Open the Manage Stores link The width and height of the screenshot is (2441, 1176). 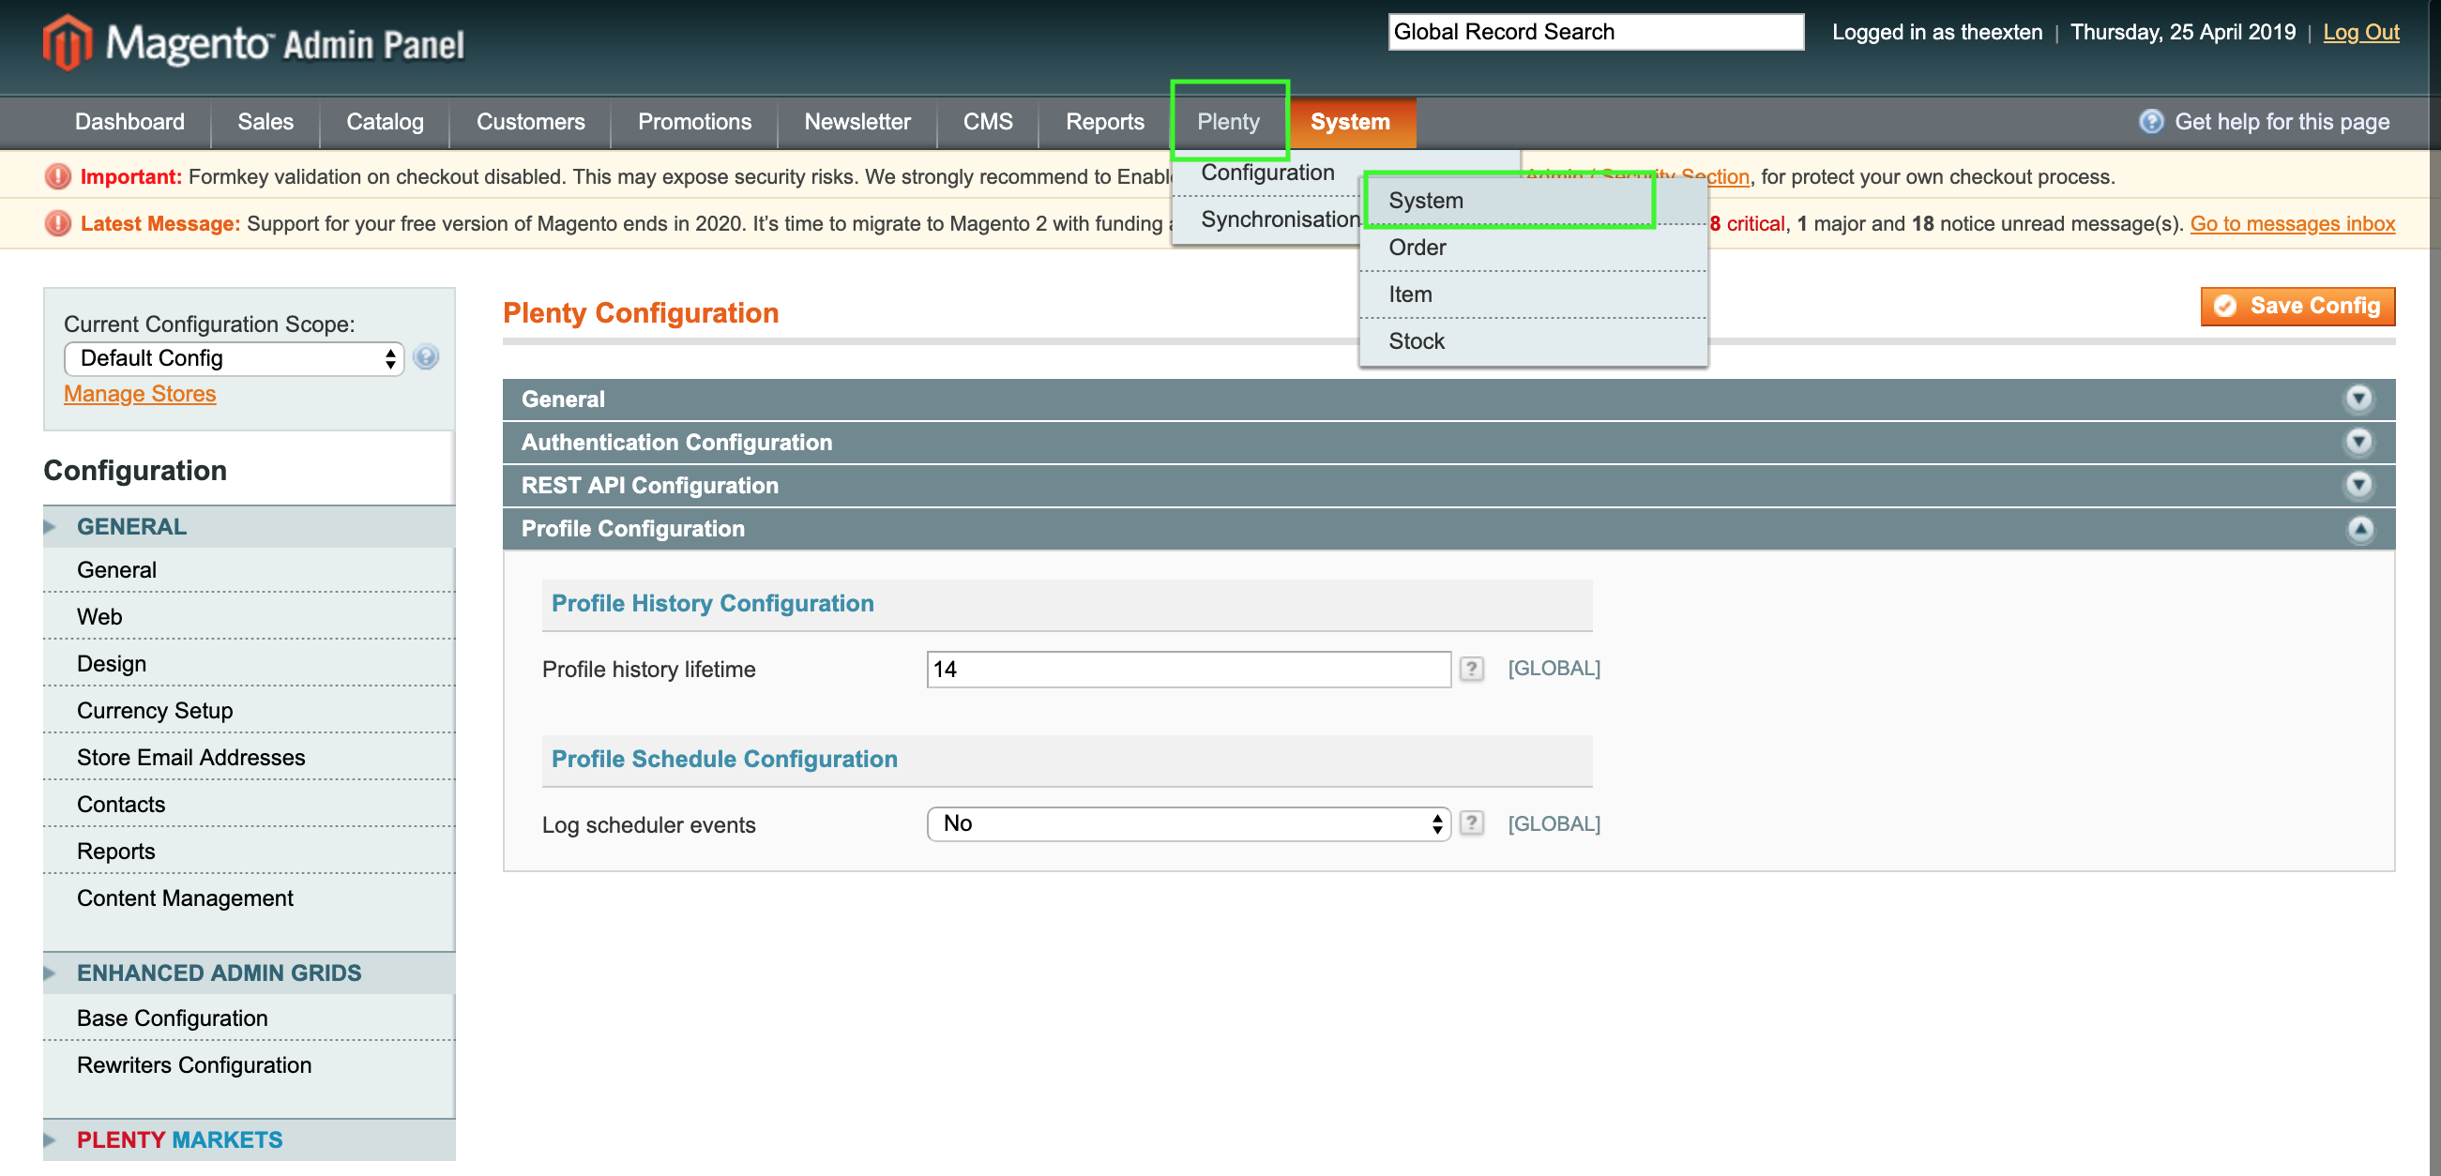tap(140, 393)
